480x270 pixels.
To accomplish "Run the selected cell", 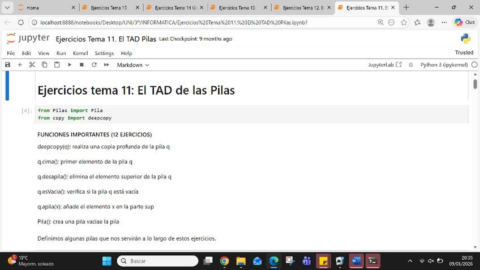I will (70, 65).
